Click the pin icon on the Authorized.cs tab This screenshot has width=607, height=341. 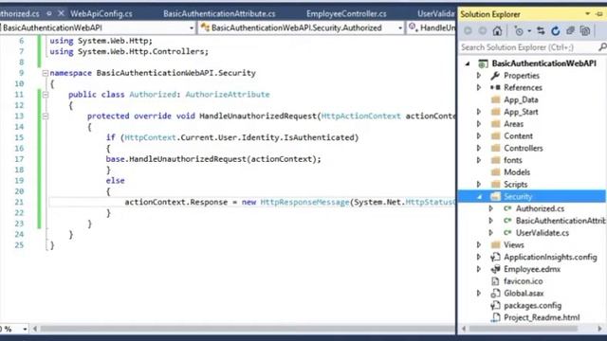[49, 13]
